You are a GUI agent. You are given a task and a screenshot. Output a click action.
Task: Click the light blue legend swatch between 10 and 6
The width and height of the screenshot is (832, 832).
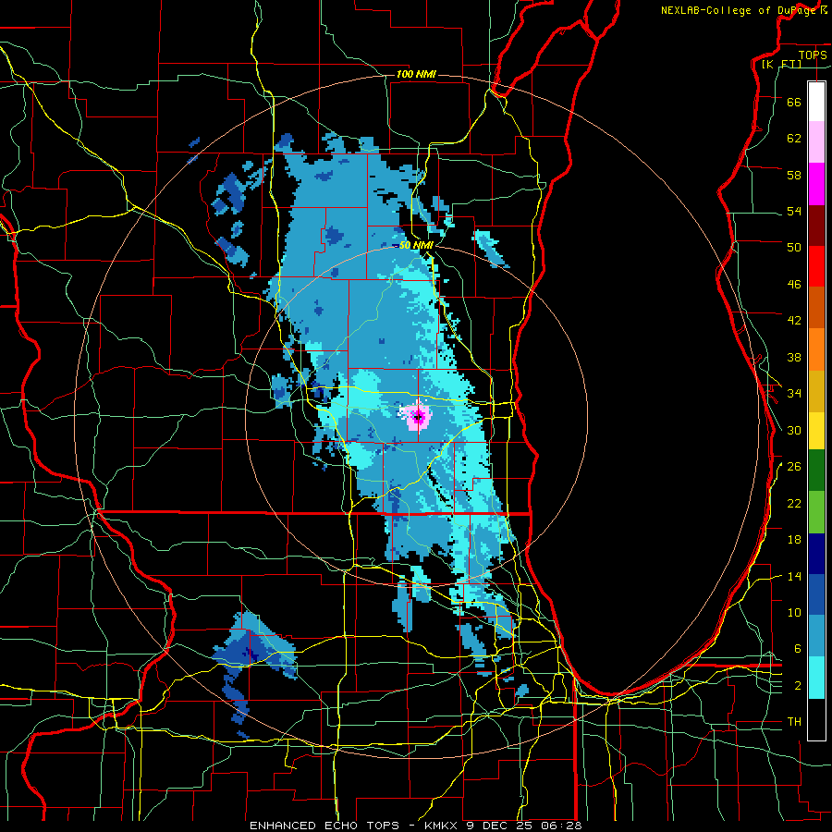point(816,636)
